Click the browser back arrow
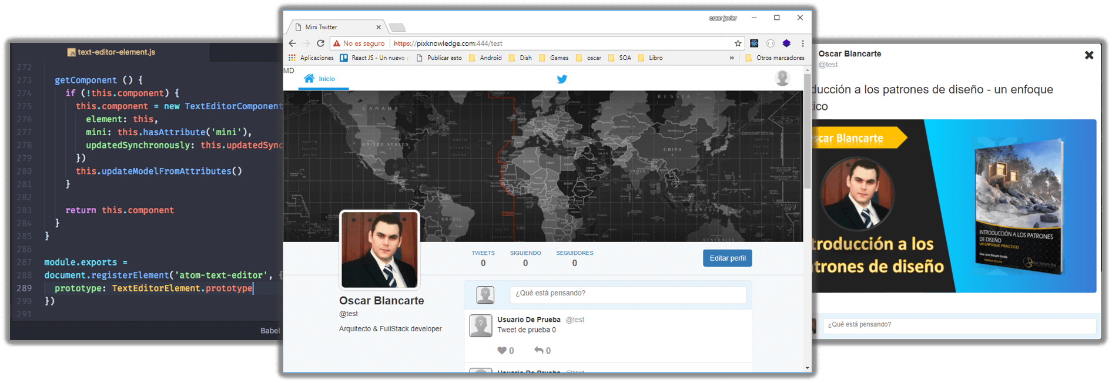Screen dimensions: 1112x383 tap(292, 43)
